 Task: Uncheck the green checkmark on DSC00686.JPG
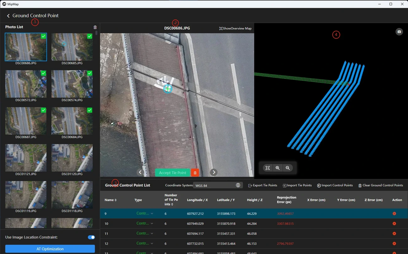(43, 36)
